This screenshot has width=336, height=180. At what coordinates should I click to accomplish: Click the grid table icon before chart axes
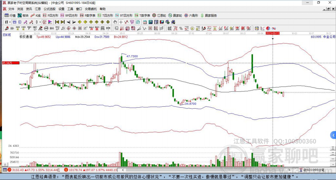(x=257, y=28)
